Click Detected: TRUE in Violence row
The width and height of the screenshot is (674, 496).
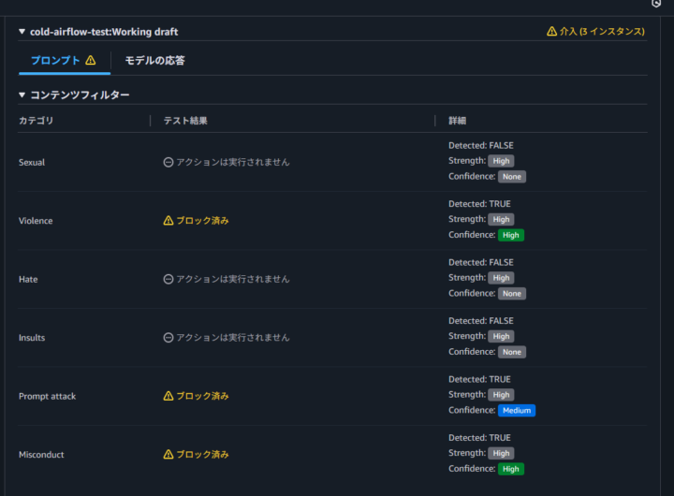(479, 204)
